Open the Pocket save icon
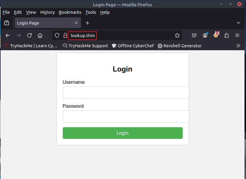This screenshot has height=179, width=246. [x=194, y=36]
